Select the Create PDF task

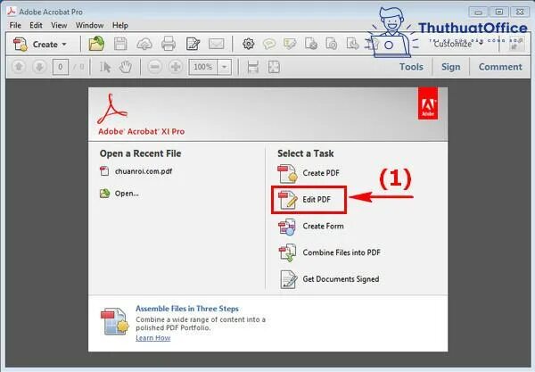[309, 173]
